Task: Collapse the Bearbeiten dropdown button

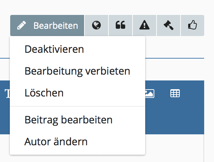Action: point(47,25)
